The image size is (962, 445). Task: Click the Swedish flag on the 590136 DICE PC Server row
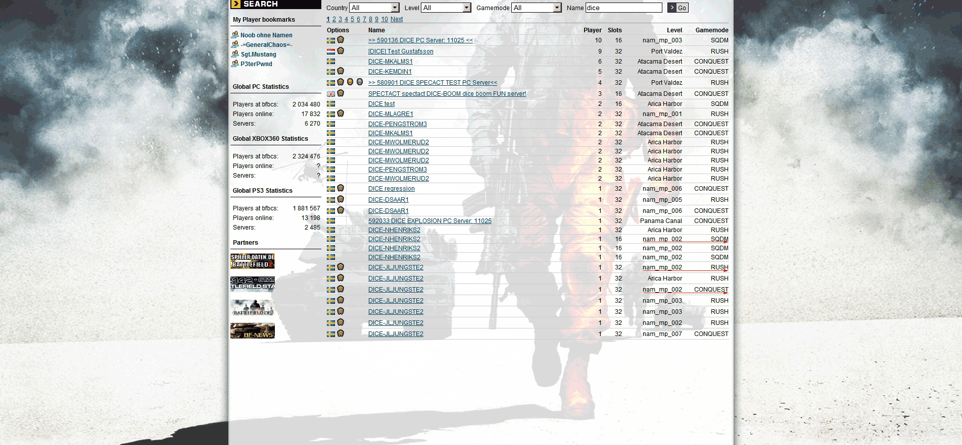331,40
